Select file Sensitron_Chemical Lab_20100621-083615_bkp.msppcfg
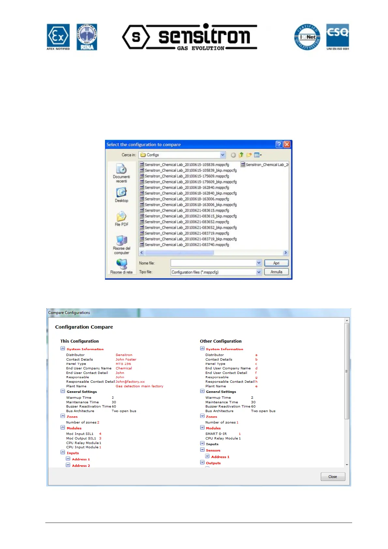Image resolution: width=388 pixels, height=549 pixels. coord(188,216)
